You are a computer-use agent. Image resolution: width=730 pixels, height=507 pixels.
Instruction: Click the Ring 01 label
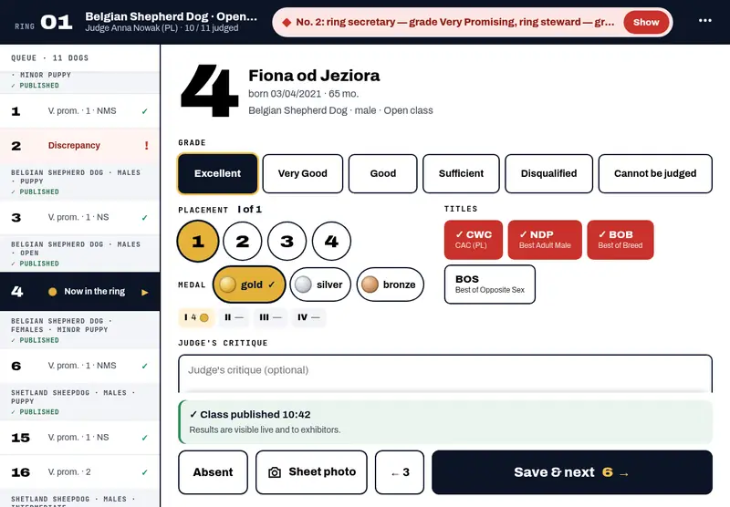[x=43, y=22]
